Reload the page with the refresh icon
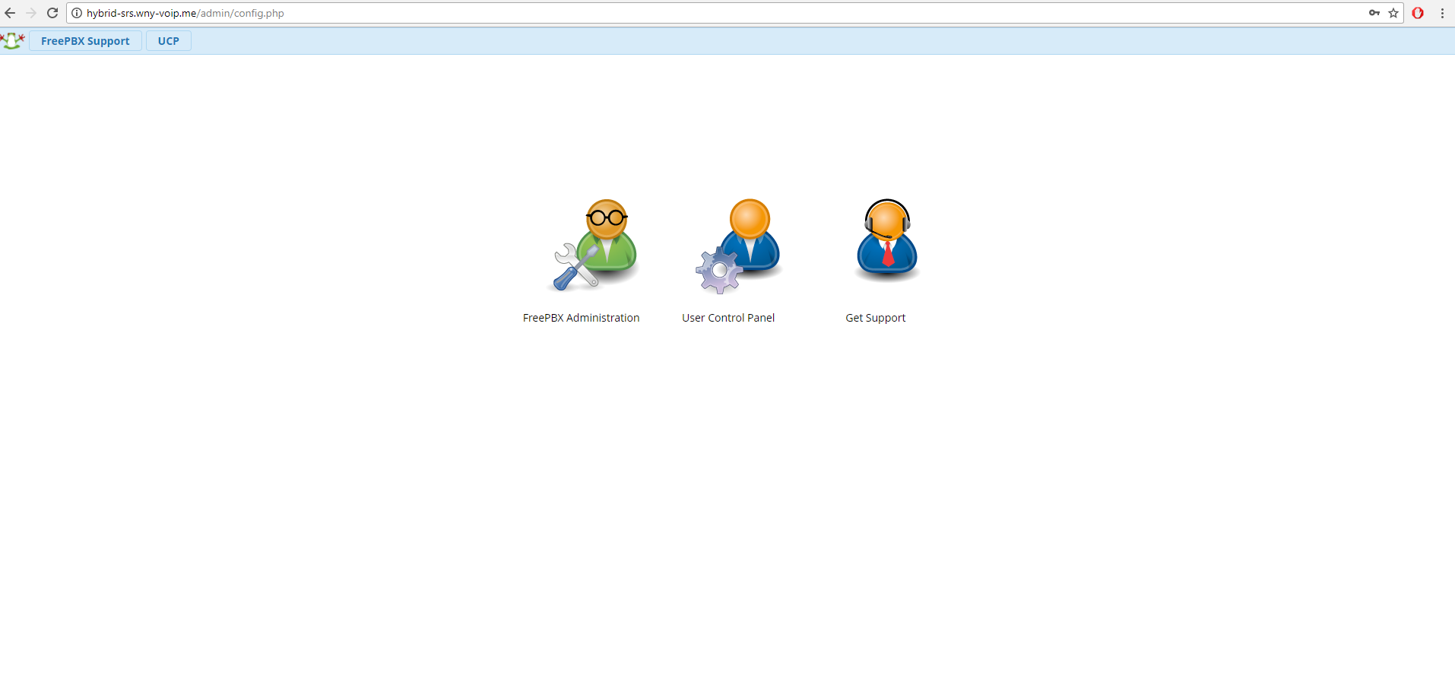1455x698 pixels. [52, 13]
